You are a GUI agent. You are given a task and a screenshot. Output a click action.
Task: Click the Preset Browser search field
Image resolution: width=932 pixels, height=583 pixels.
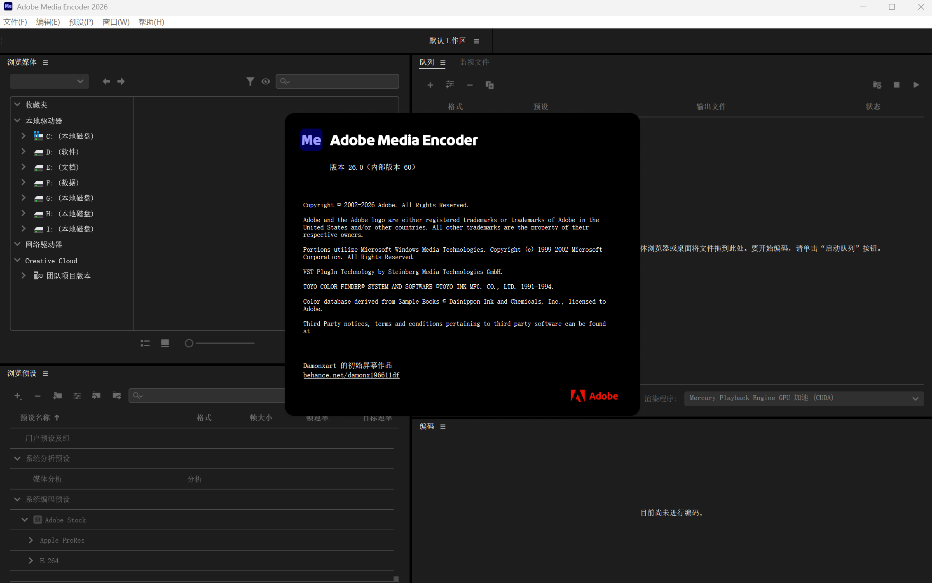pyautogui.click(x=207, y=396)
